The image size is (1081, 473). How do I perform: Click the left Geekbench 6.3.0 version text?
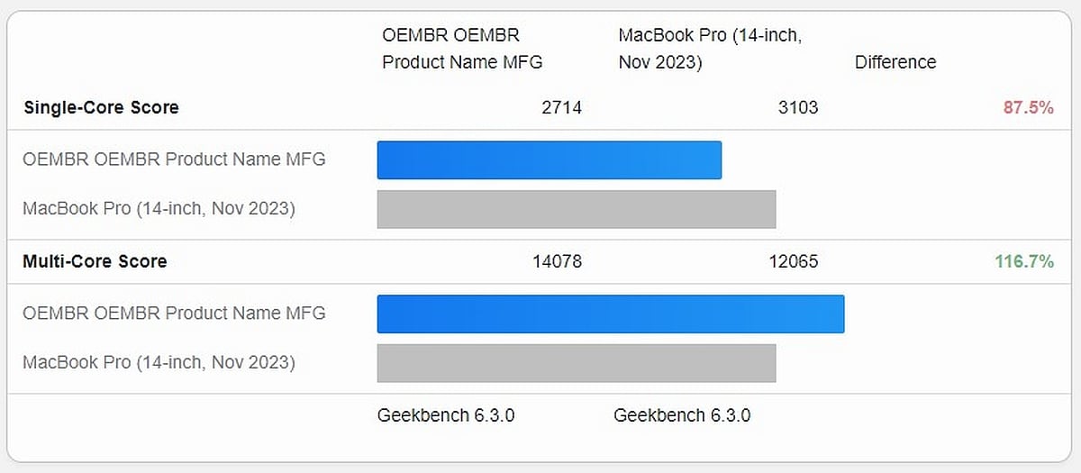(x=446, y=415)
